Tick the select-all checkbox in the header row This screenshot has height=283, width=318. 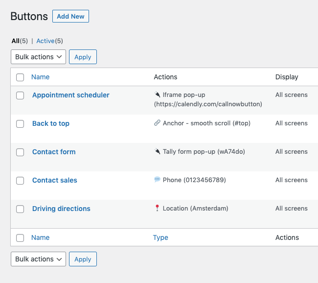pyautogui.click(x=20, y=77)
